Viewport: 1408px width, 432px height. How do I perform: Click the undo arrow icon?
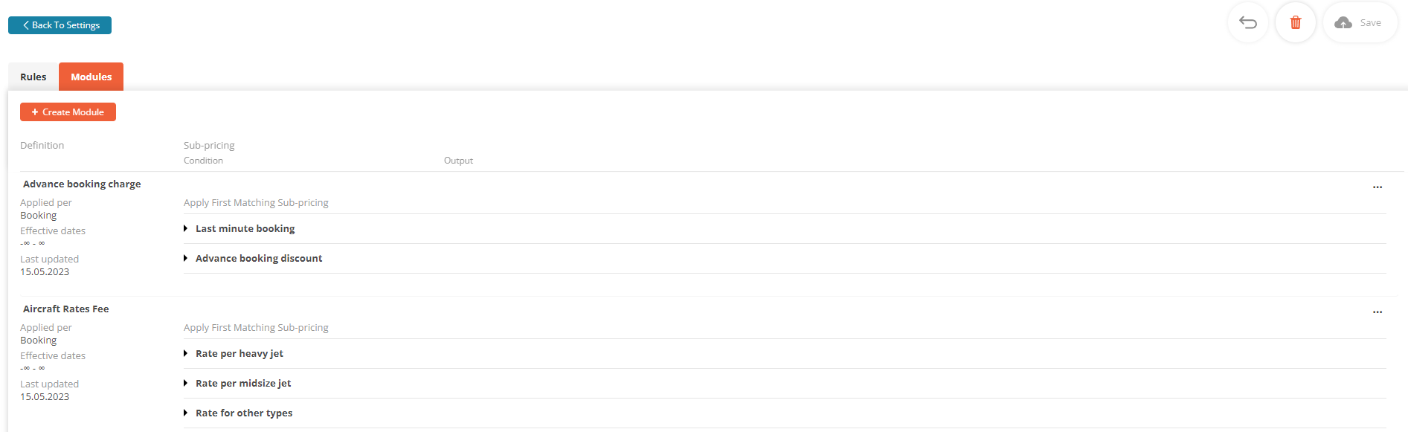coord(1247,23)
